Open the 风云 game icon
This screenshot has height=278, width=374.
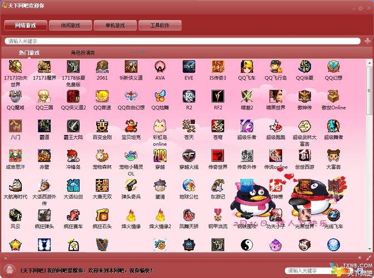15,215
